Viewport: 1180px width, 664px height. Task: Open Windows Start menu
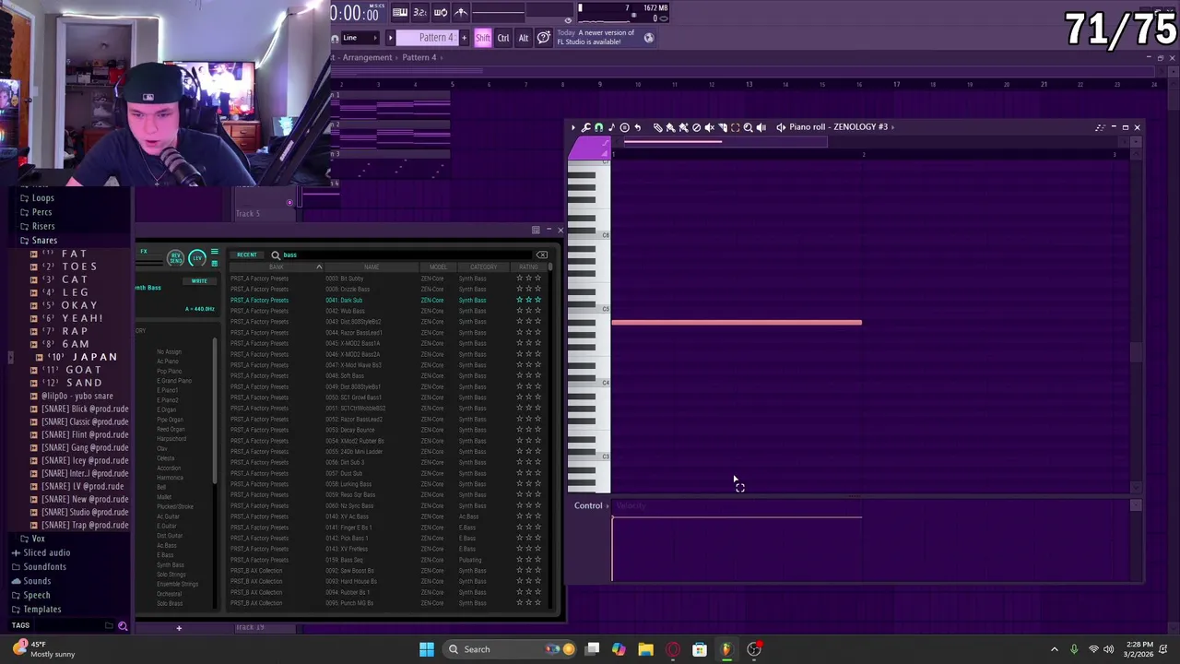427,649
